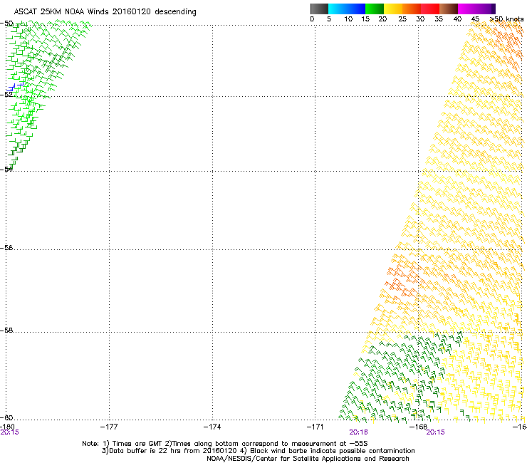Click the 'Times are GMT' note line
Image resolution: width=527 pixels, height=463 pixels.
click(x=224, y=444)
